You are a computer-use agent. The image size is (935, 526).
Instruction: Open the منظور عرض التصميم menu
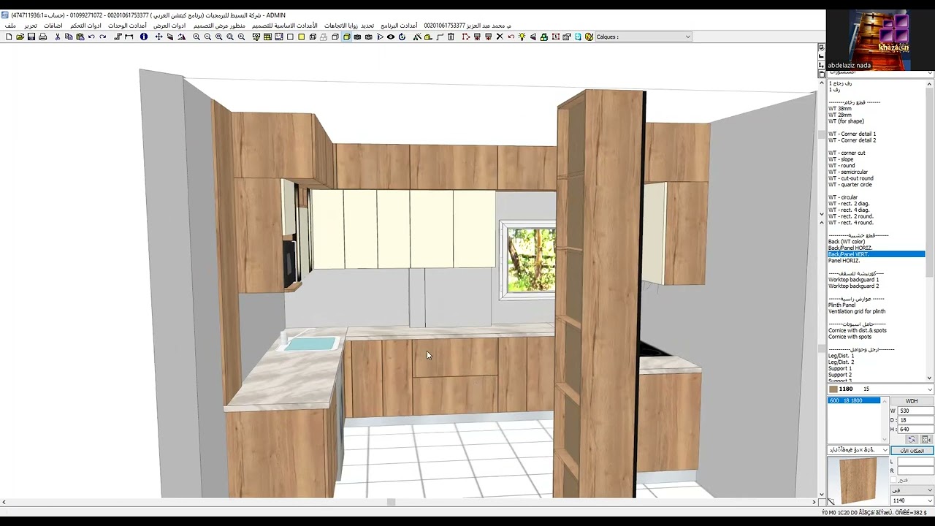click(x=219, y=26)
